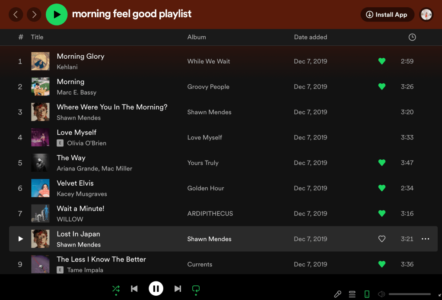Open the lyrics view with the microphone icon
This screenshot has height=300, width=442.
click(337, 294)
